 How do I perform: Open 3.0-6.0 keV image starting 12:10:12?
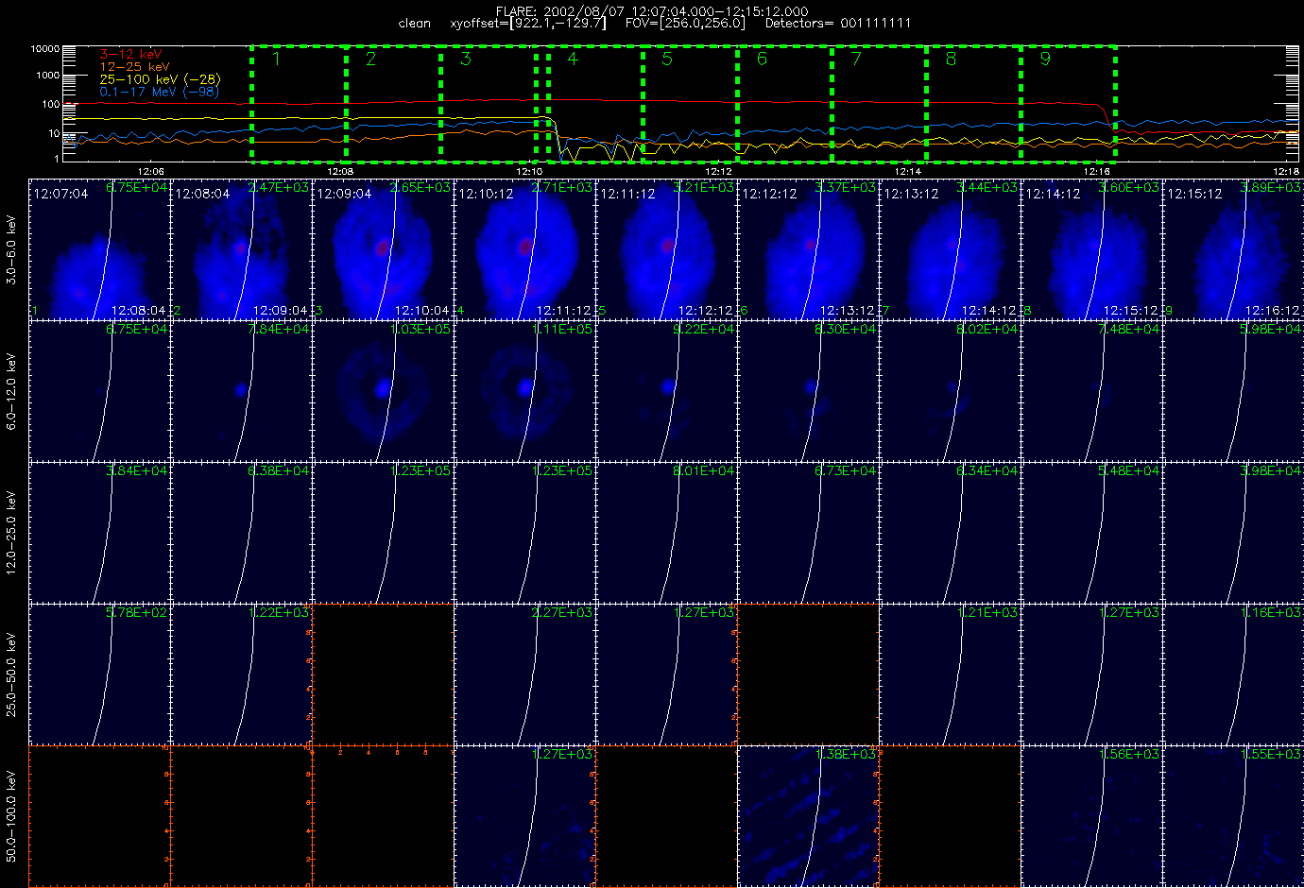[524, 248]
